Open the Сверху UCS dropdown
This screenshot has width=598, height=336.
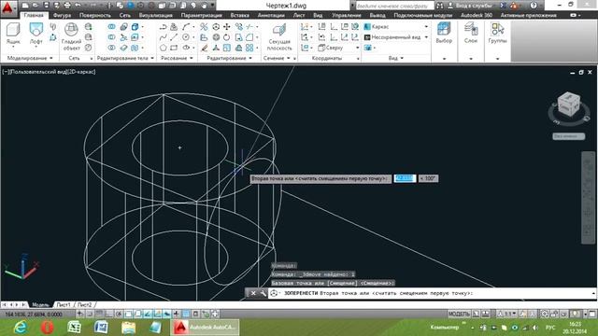338,48
